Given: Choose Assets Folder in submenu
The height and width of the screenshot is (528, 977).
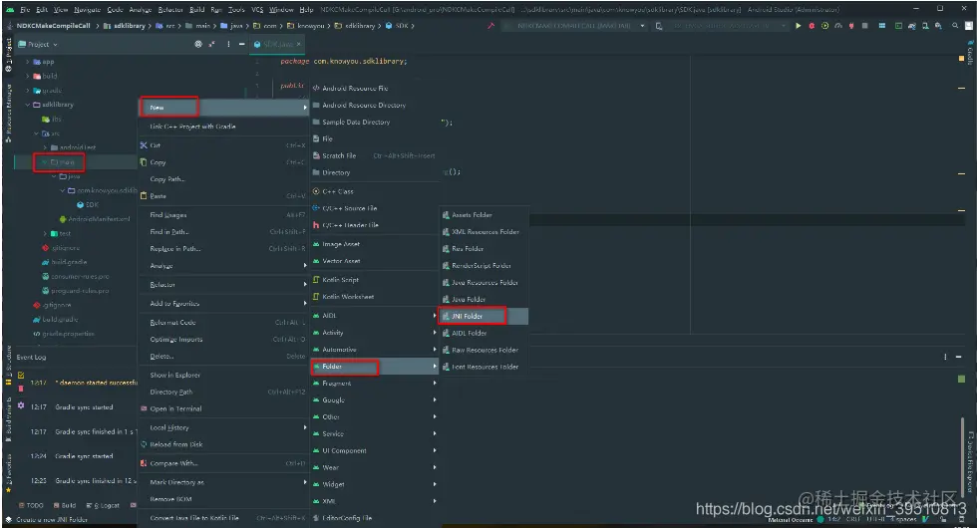Looking at the screenshot, I should click(x=484, y=215).
